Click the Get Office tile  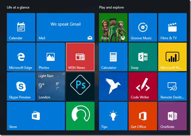(x=143, y=116)
